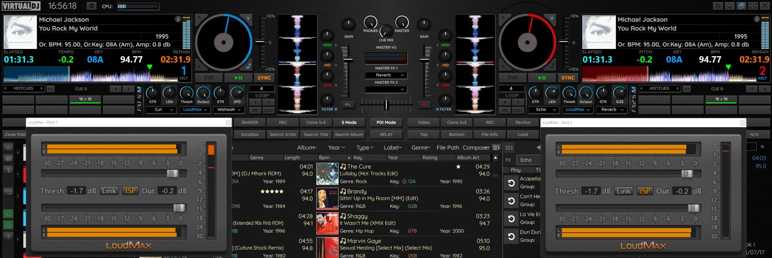Start or pause playback on deck 2
The height and width of the screenshot is (258, 772).
pos(542,78)
